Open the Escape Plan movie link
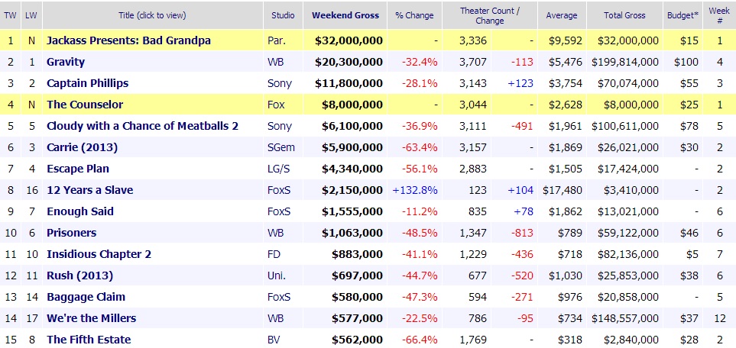The image size is (736, 348). [78, 169]
